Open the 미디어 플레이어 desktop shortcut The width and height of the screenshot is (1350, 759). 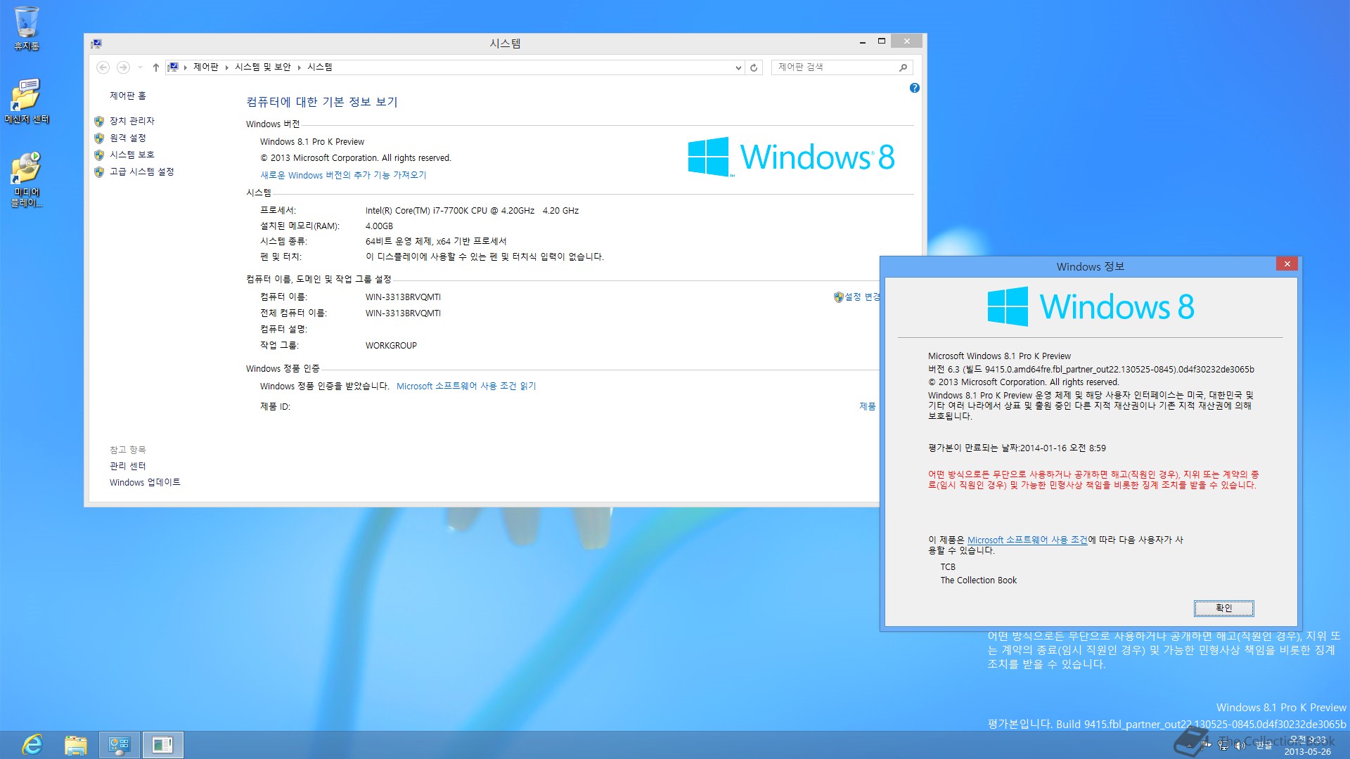tap(27, 179)
